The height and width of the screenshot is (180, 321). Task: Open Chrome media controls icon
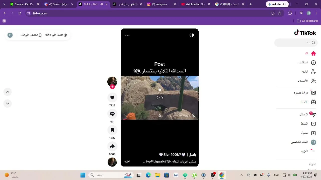(301, 13)
